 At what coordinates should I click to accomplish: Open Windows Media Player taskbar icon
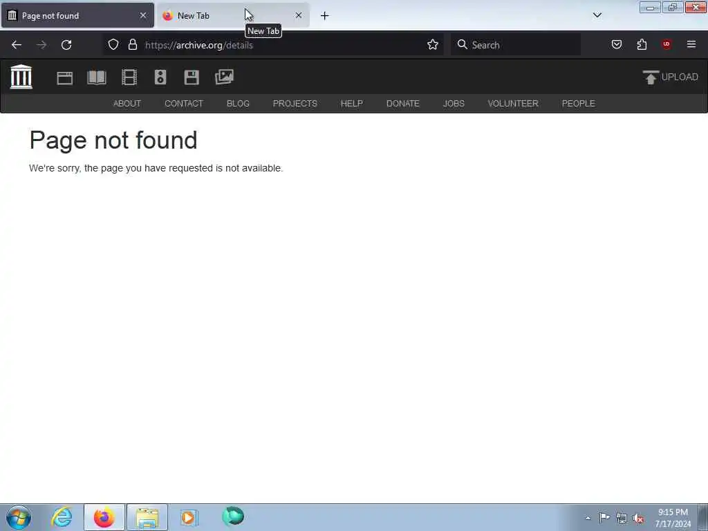[x=189, y=517]
